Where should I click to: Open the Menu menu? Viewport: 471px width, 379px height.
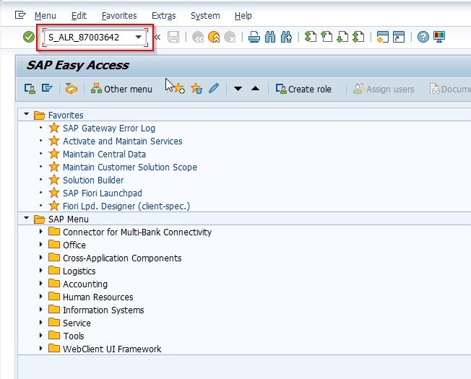pos(46,16)
